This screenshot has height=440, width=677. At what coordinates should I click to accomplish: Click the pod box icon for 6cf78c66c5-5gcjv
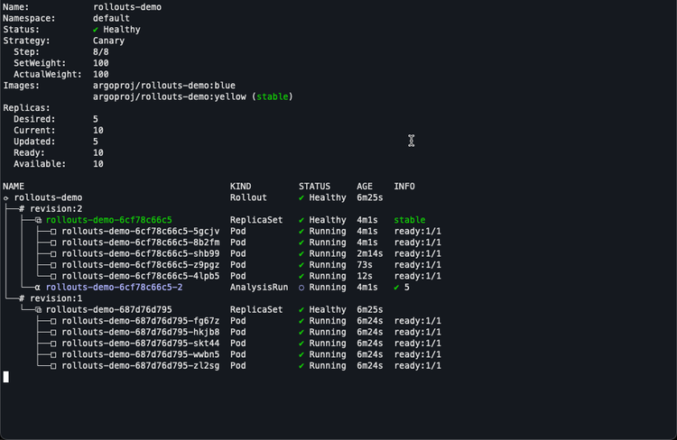point(53,232)
